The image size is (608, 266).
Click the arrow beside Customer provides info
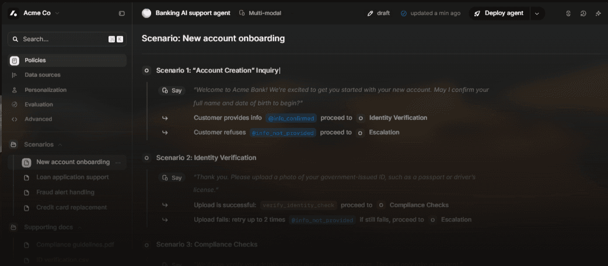[165, 118]
